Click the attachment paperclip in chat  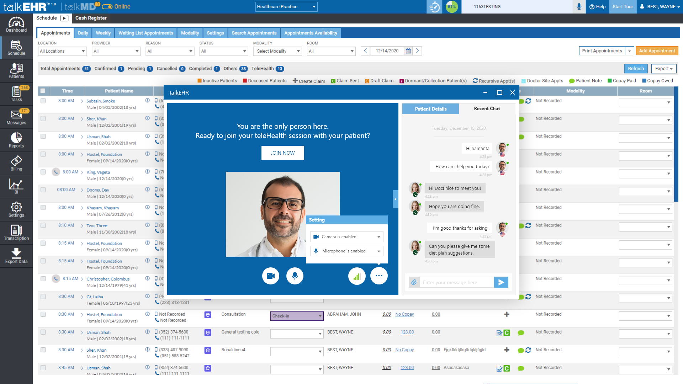click(414, 282)
